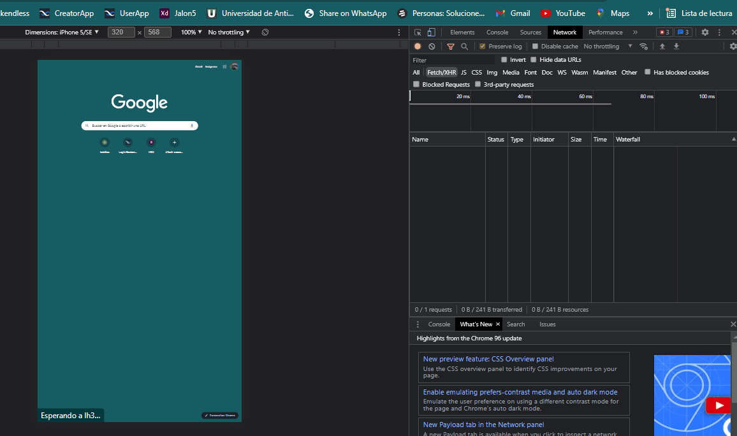Select the drawer Issues tab
The height and width of the screenshot is (436, 737).
tap(547, 324)
